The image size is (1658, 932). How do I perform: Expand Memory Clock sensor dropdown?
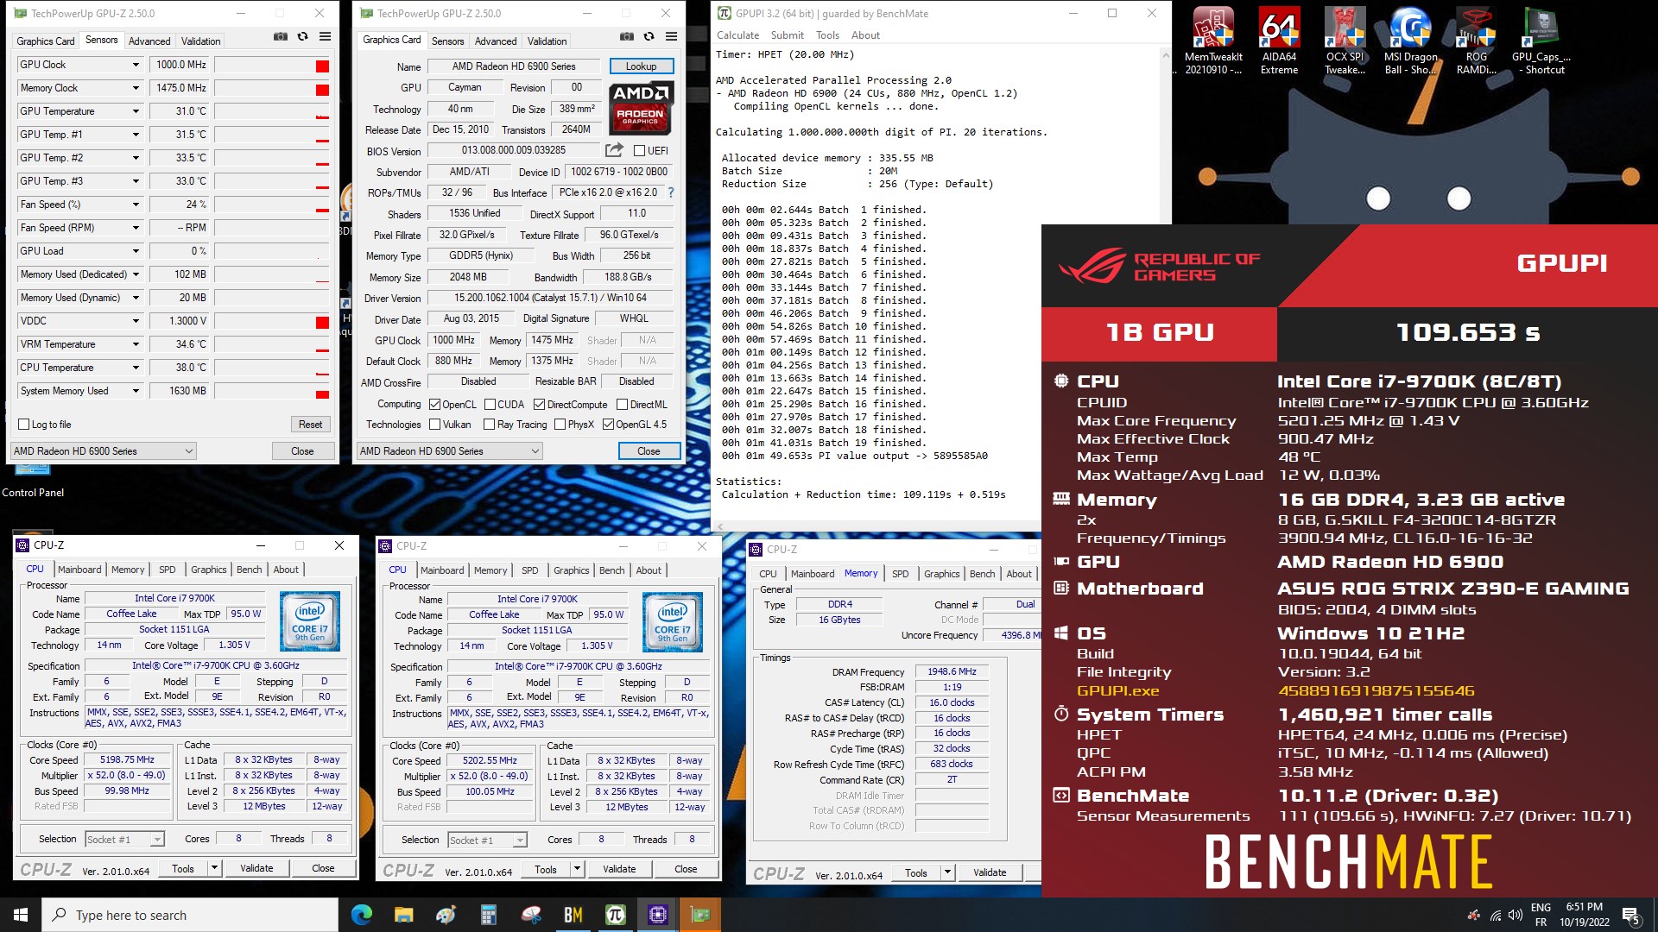tap(136, 88)
